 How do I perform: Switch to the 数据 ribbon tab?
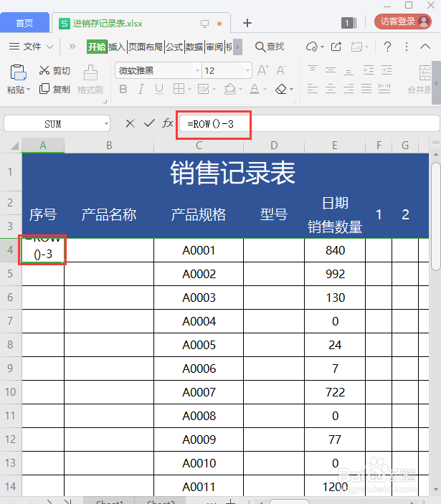pos(194,47)
